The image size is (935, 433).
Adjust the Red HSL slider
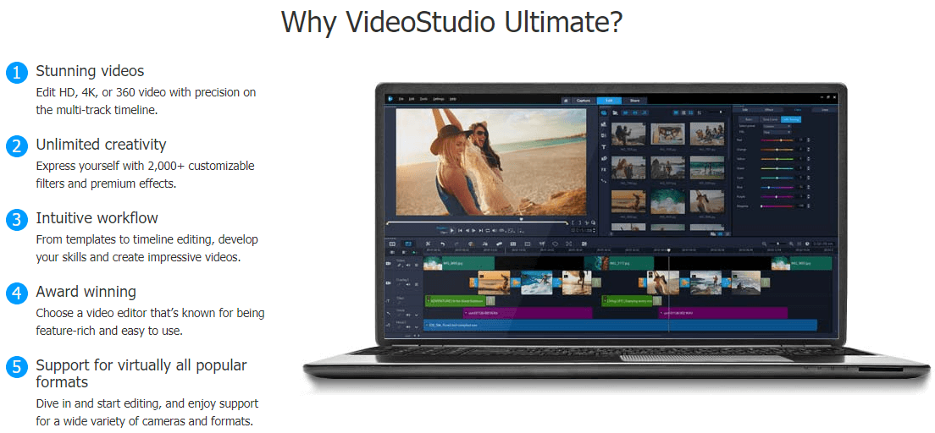(x=777, y=140)
